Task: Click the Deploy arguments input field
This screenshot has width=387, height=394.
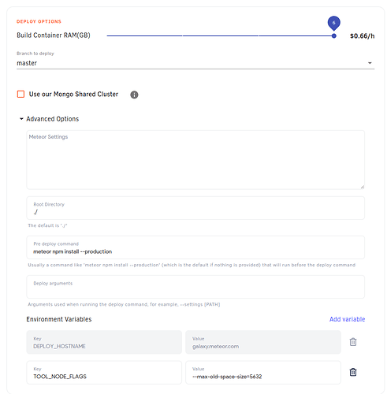Action: coord(195,287)
